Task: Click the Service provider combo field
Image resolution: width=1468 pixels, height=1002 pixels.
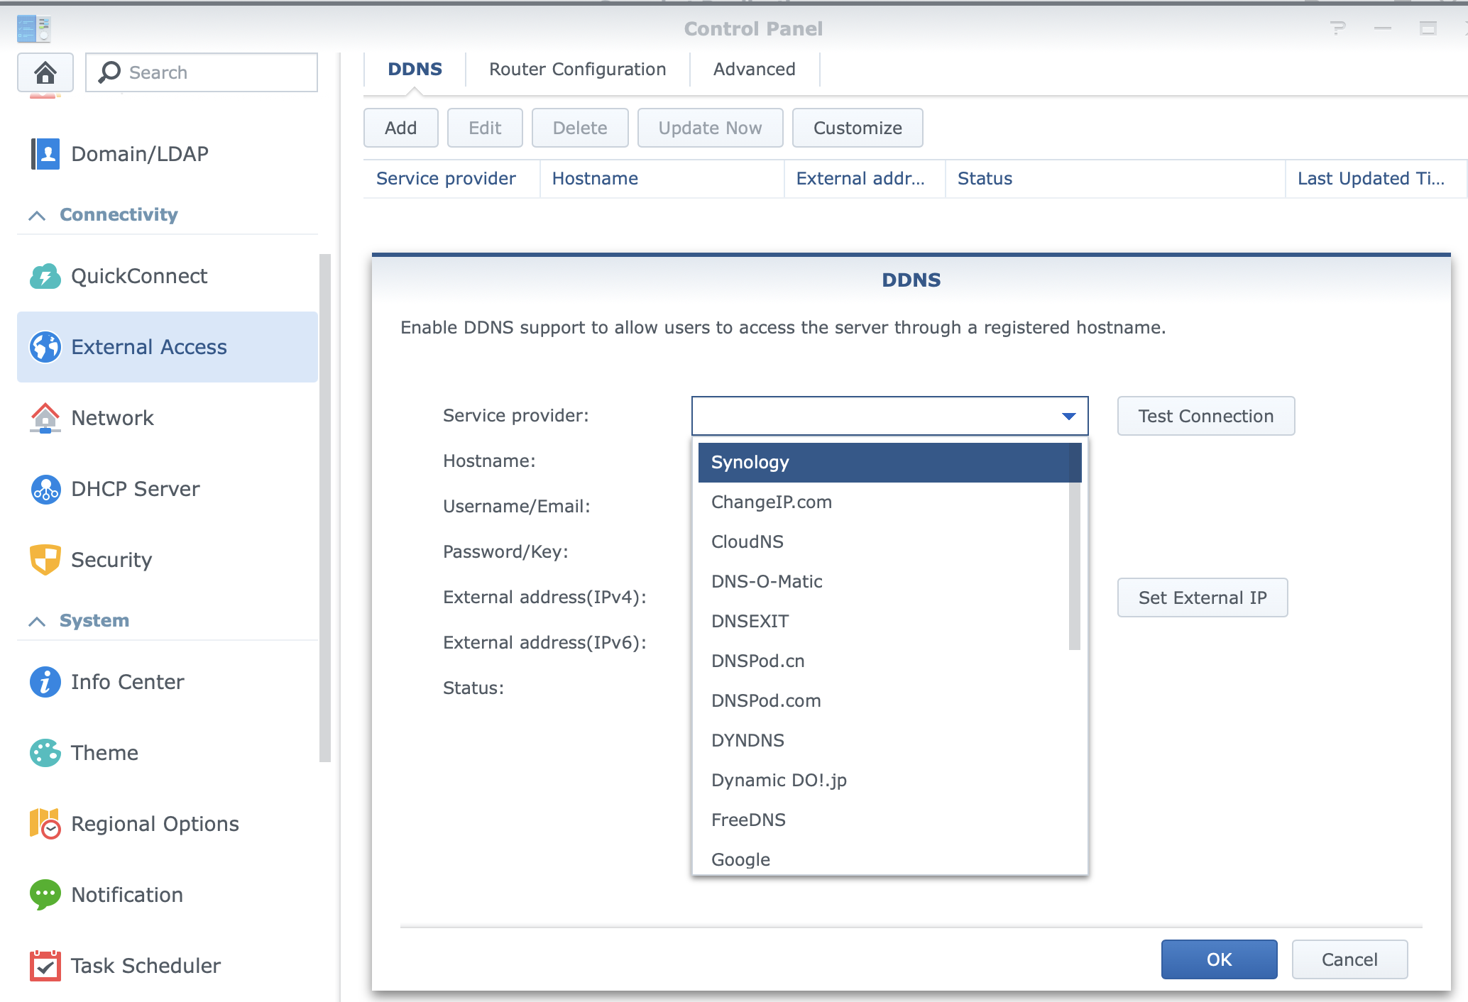Action: tap(889, 416)
